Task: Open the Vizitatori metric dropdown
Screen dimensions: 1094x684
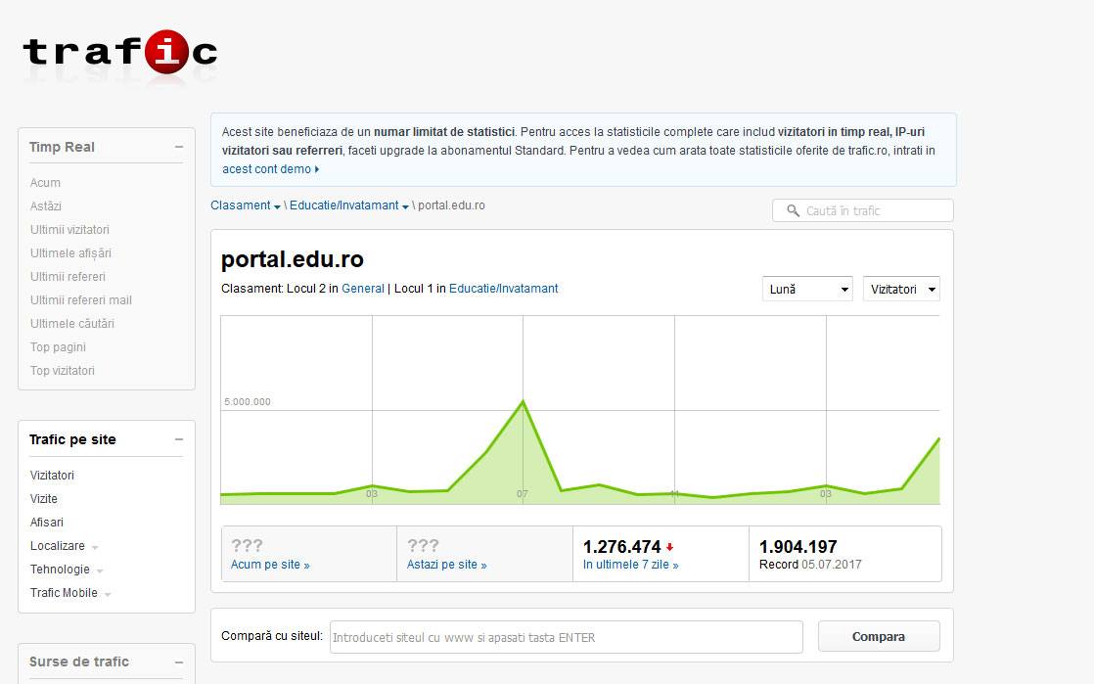Action: coord(900,290)
